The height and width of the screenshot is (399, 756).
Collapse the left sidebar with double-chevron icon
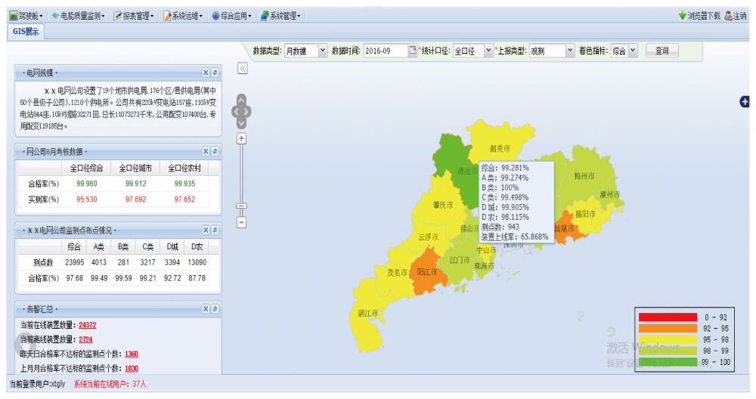(x=243, y=69)
